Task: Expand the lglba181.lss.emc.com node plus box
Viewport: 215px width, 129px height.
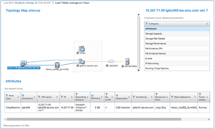Action: [x=78, y=66]
